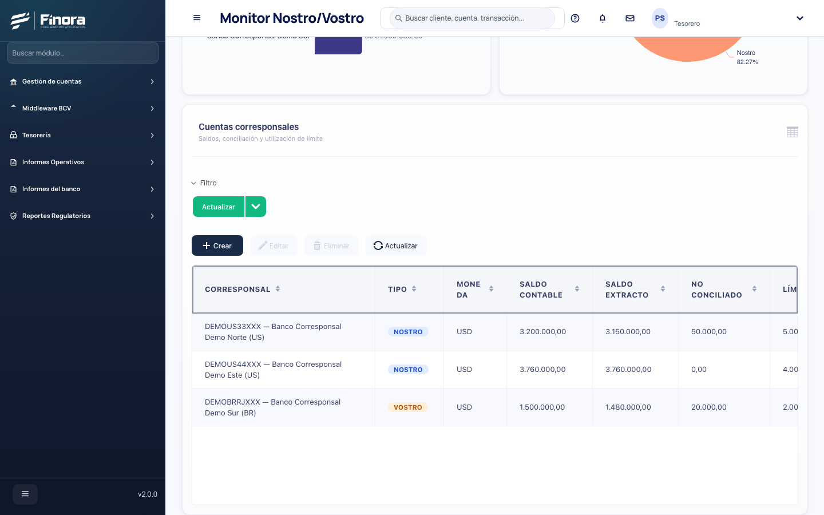Expand the Middleware BCV chevron

(152, 109)
